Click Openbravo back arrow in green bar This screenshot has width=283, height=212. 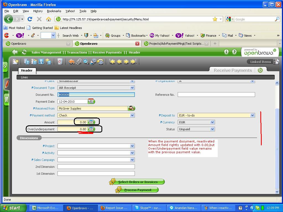coord(15,52)
